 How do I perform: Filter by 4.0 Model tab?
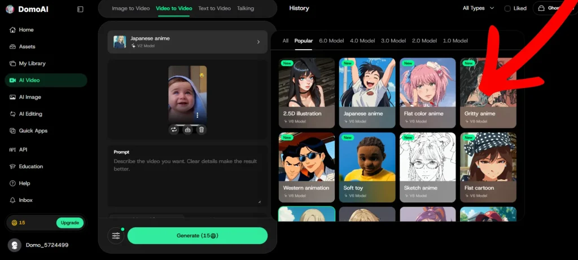pos(362,41)
